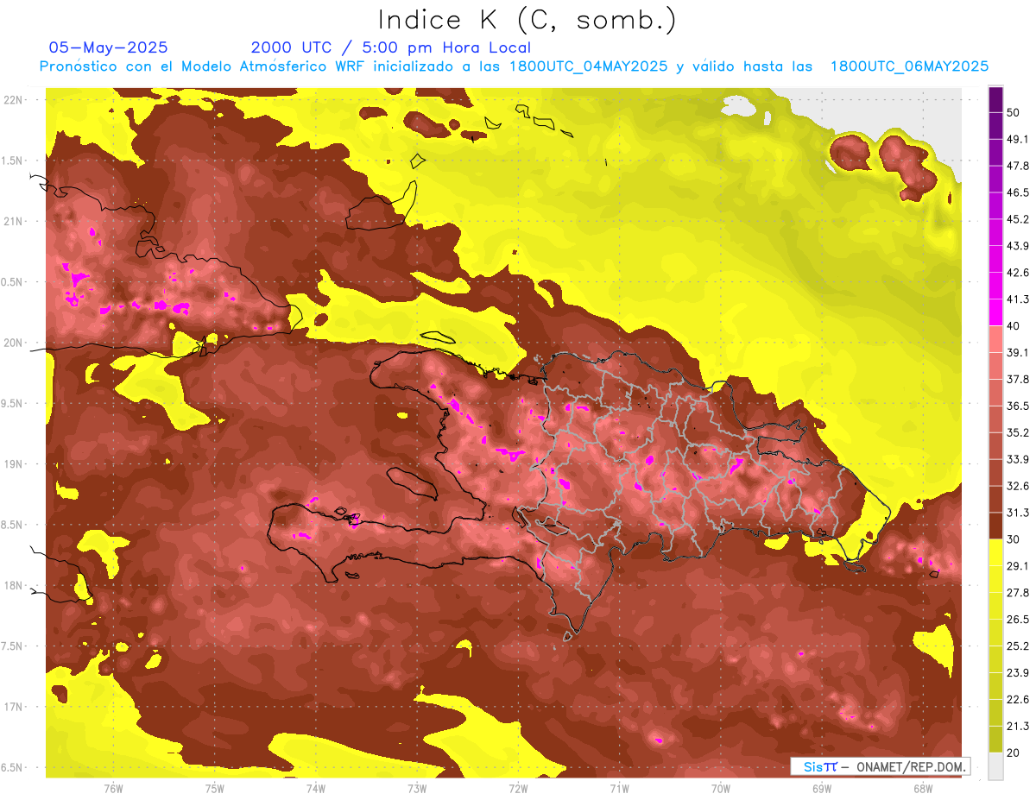Click the colorbar value '39.1'
The height and width of the screenshot is (800, 1036).
tap(1018, 353)
